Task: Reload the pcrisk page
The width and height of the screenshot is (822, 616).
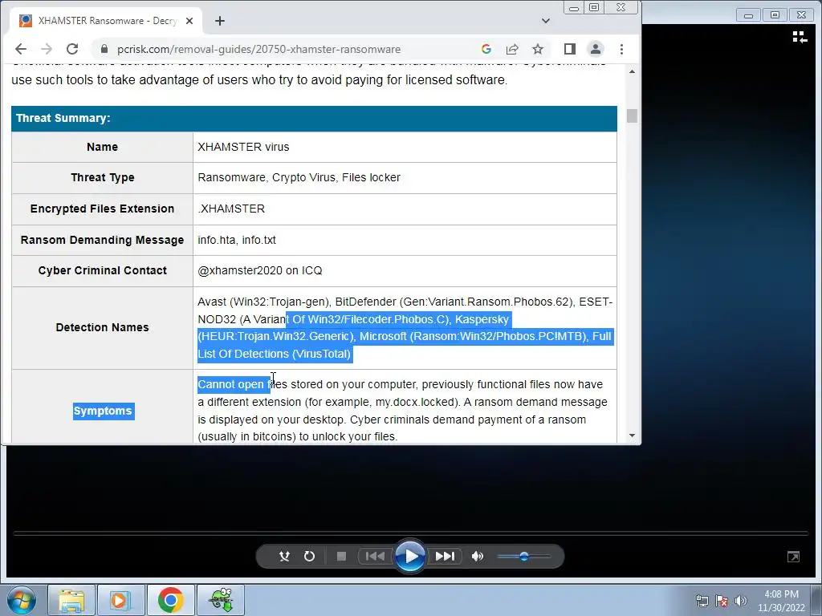Action: pyautogui.click(x=72, y=49)
